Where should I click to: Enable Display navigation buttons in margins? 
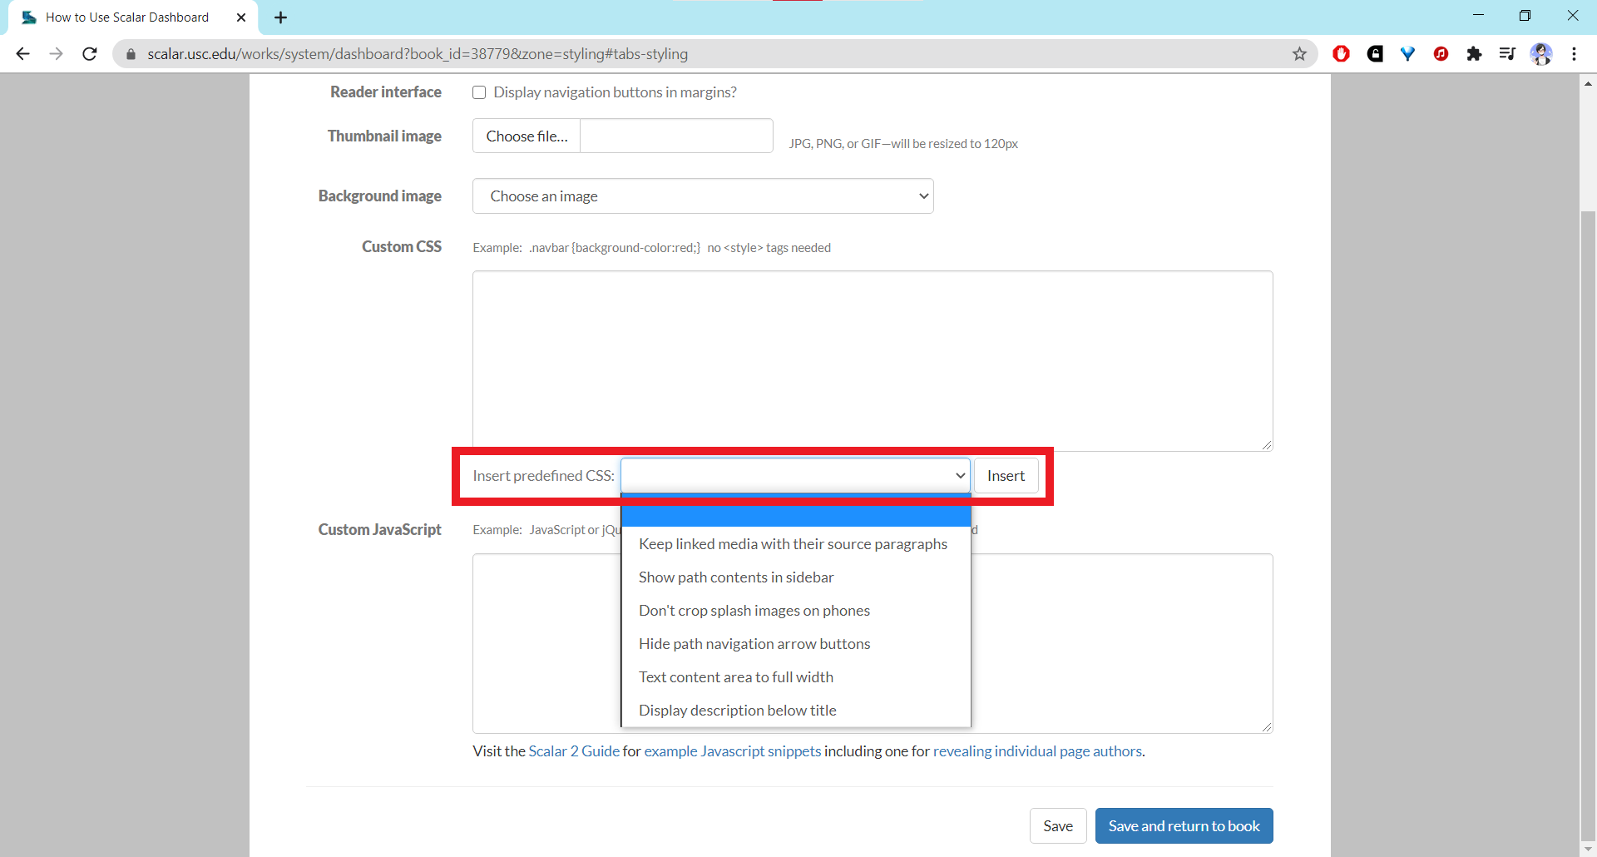[479, 92]
